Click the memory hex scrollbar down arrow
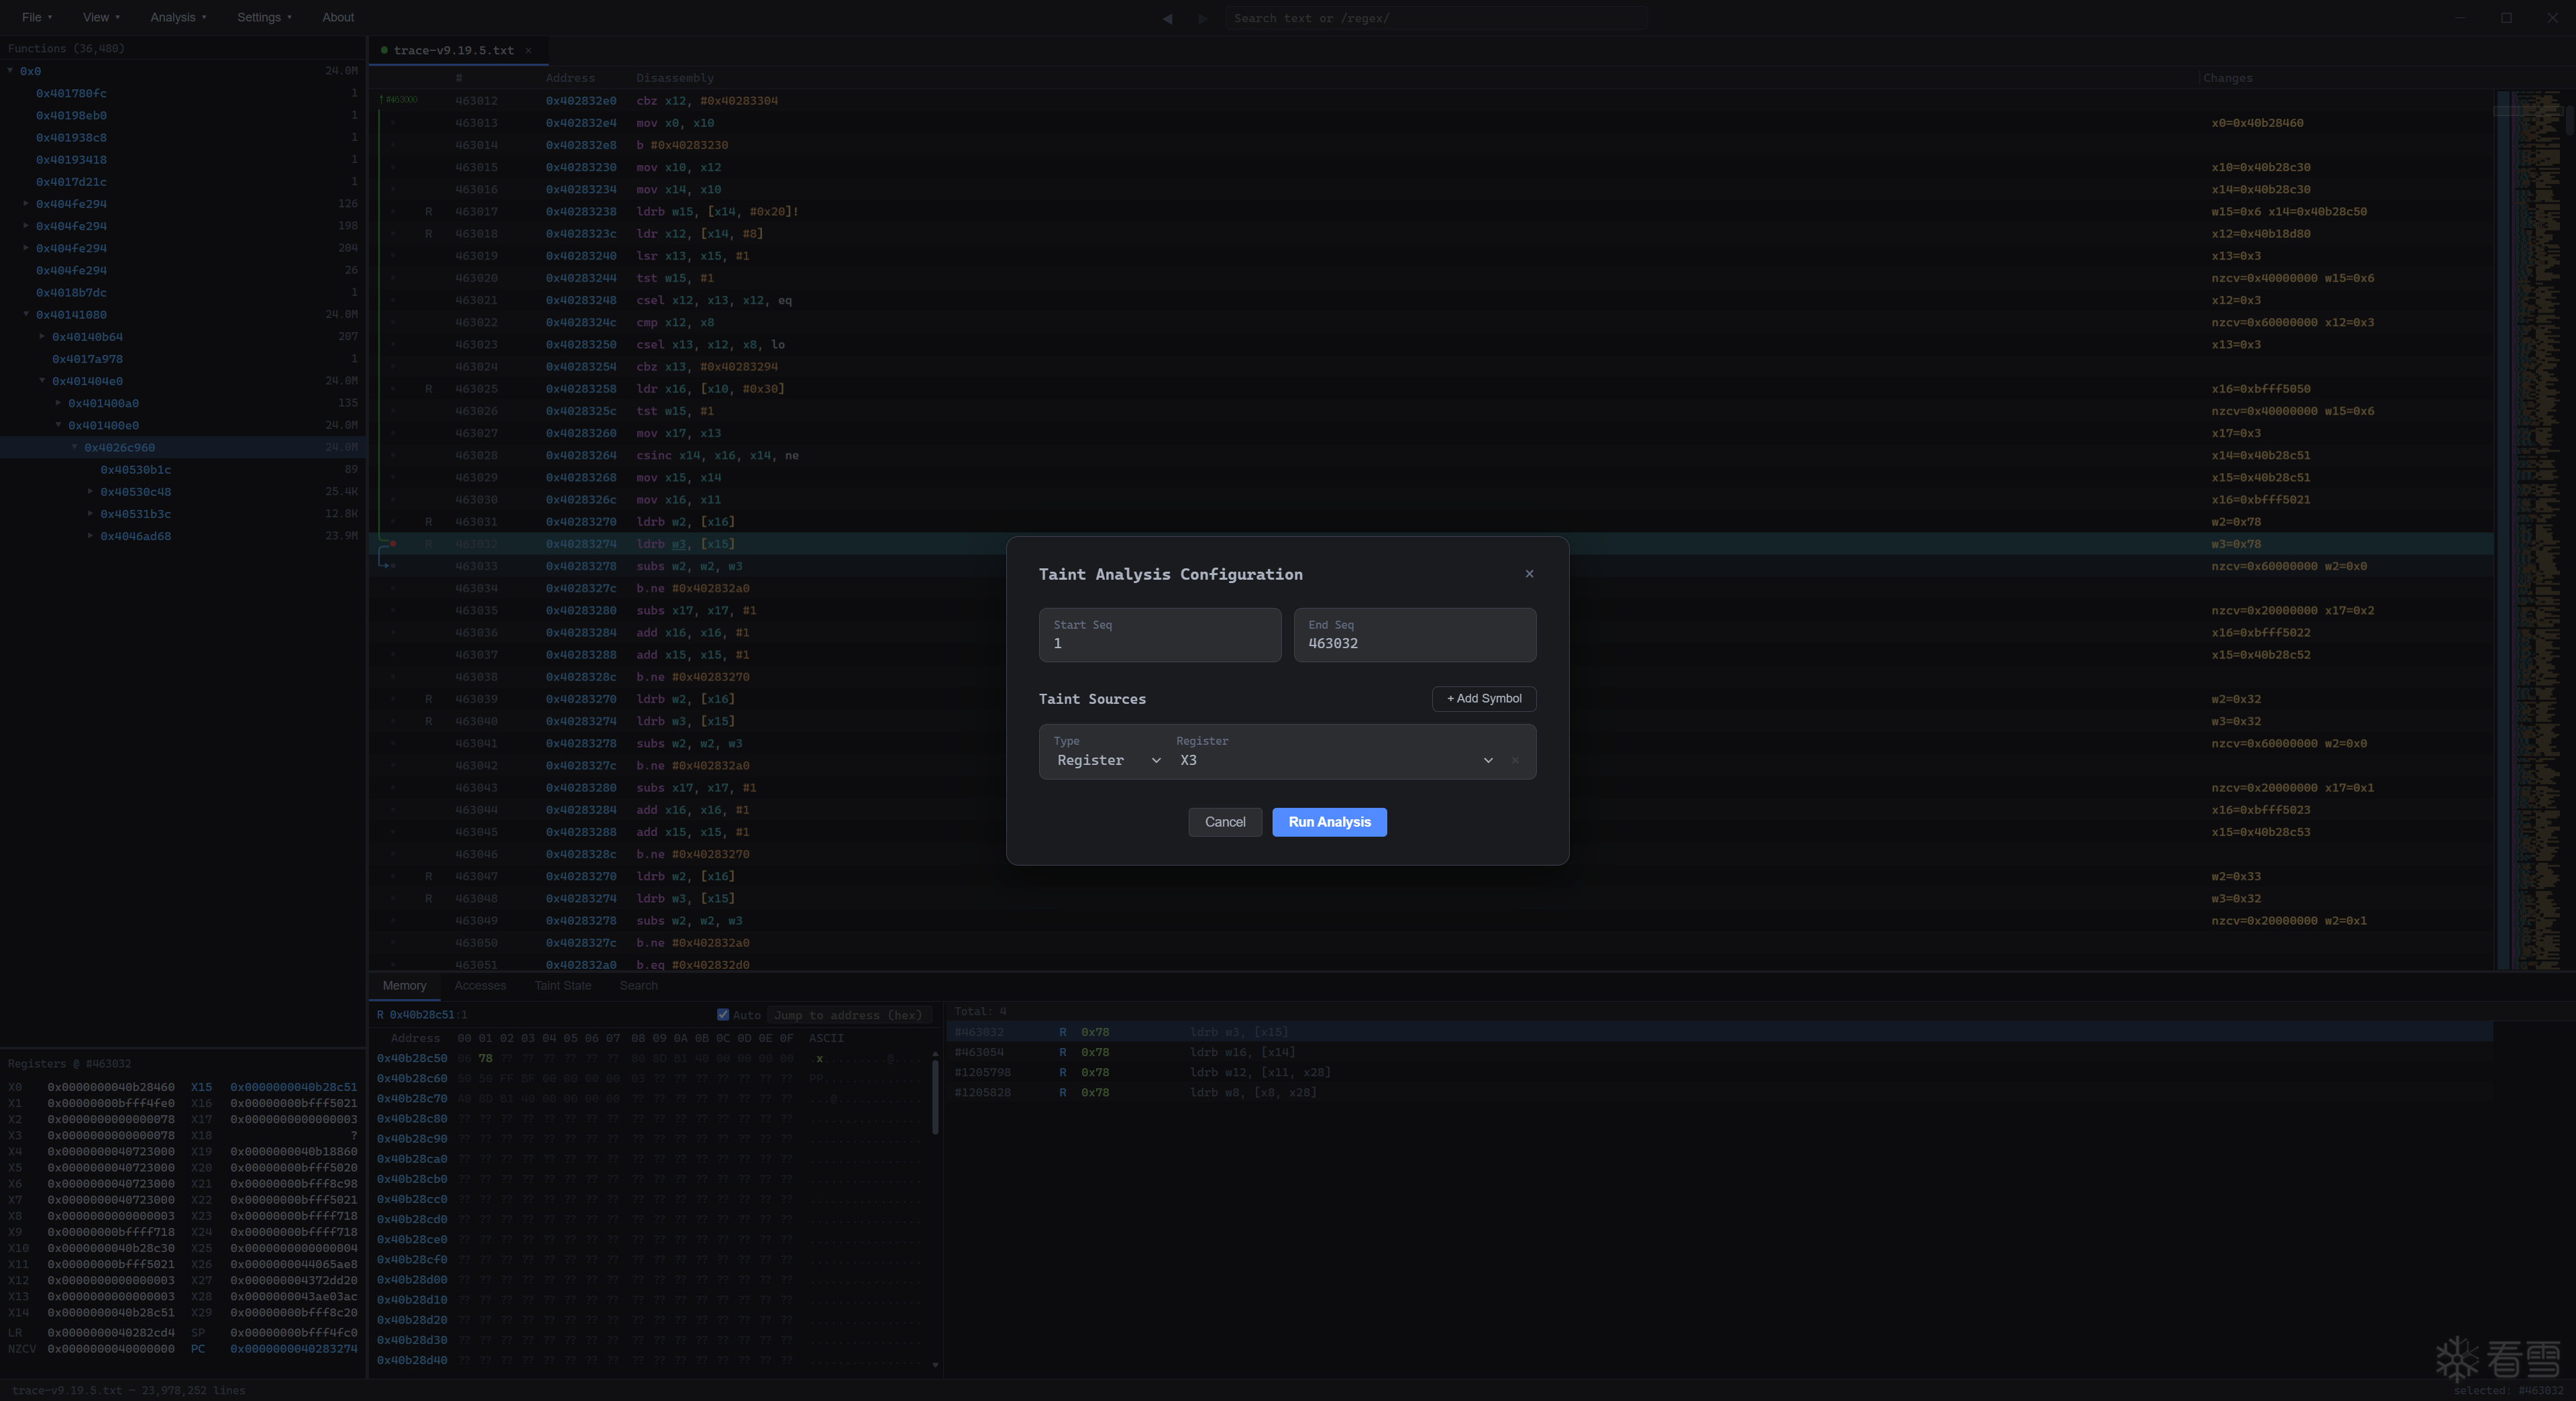This screenshot has width=2576, height=1401. point(935,1364)
